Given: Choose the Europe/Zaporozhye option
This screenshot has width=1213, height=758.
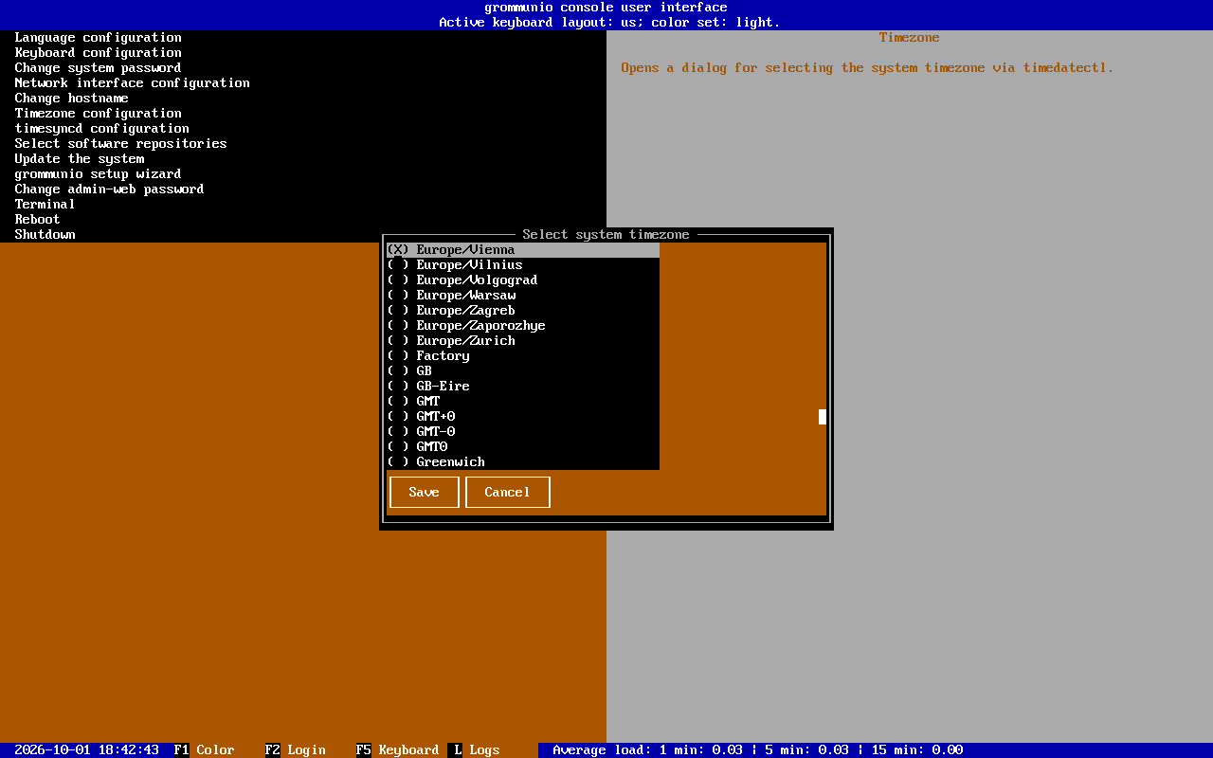Looking at the screenshot, I should pyautogui.click(x=523, y=326).
